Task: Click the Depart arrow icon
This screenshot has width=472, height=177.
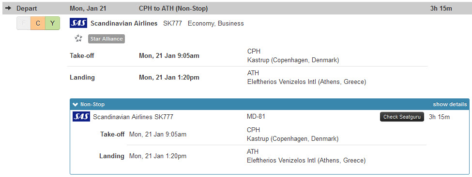Action: point(8,8)
